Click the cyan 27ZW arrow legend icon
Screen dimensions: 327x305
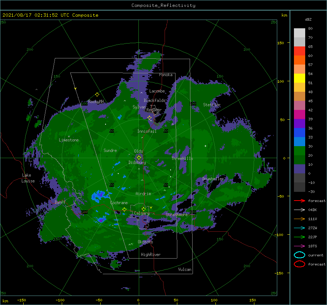(x=299, y=228)
